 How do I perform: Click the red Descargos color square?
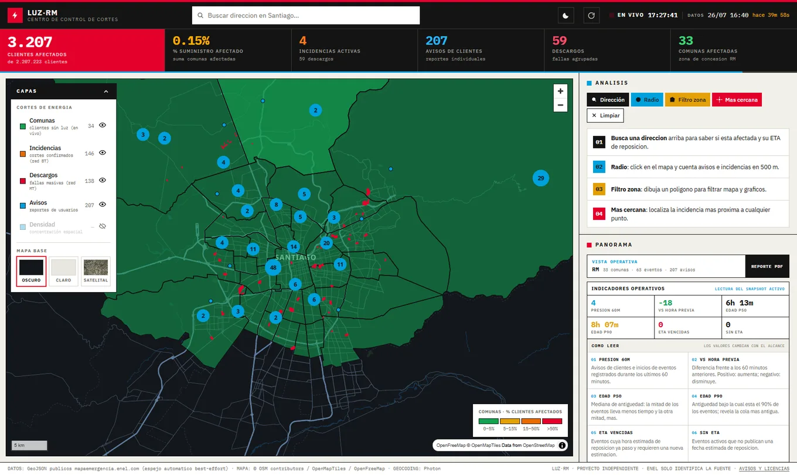point(22,181)
